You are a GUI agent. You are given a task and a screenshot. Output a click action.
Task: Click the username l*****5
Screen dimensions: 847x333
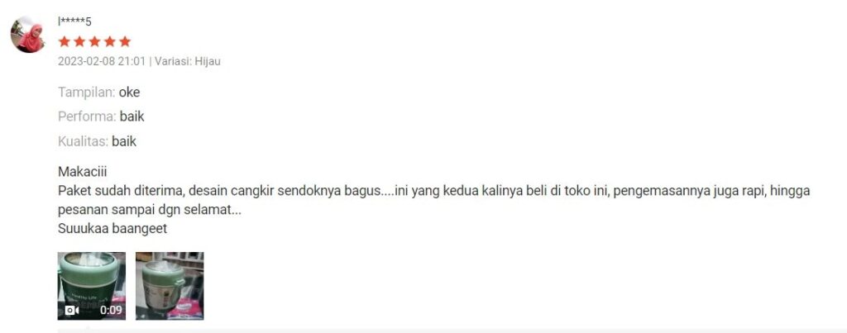(x=74, y=21)
